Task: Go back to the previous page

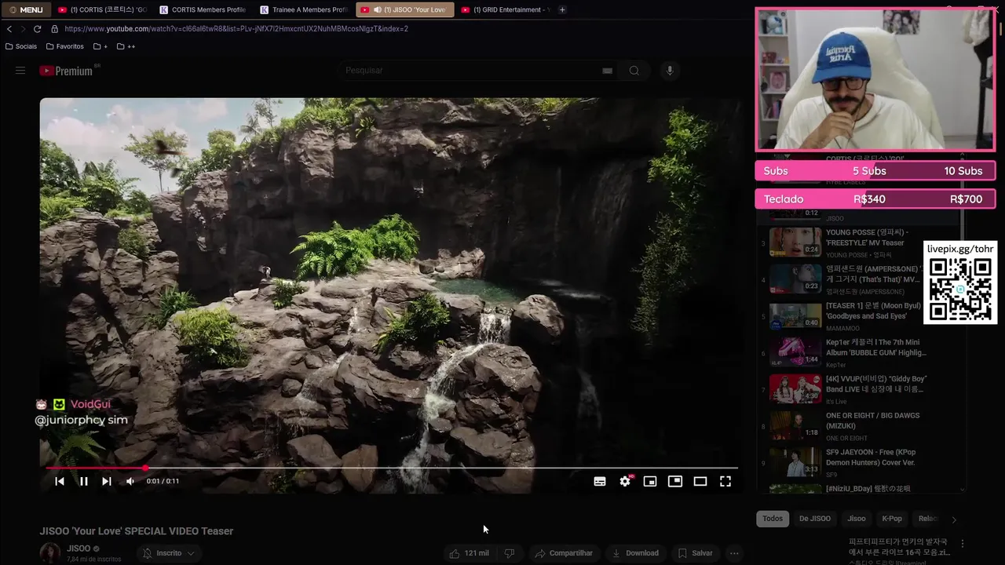Action: (9, 29)
